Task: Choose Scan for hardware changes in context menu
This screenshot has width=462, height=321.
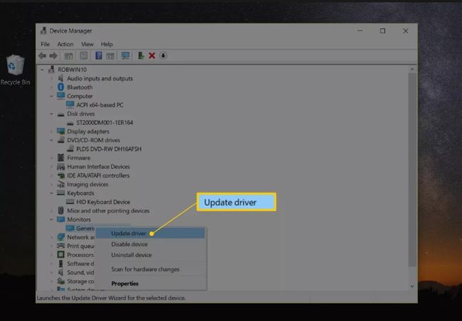Action: tap(150, 269)
